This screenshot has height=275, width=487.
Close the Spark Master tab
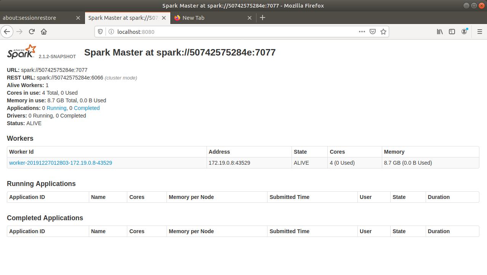165,18
